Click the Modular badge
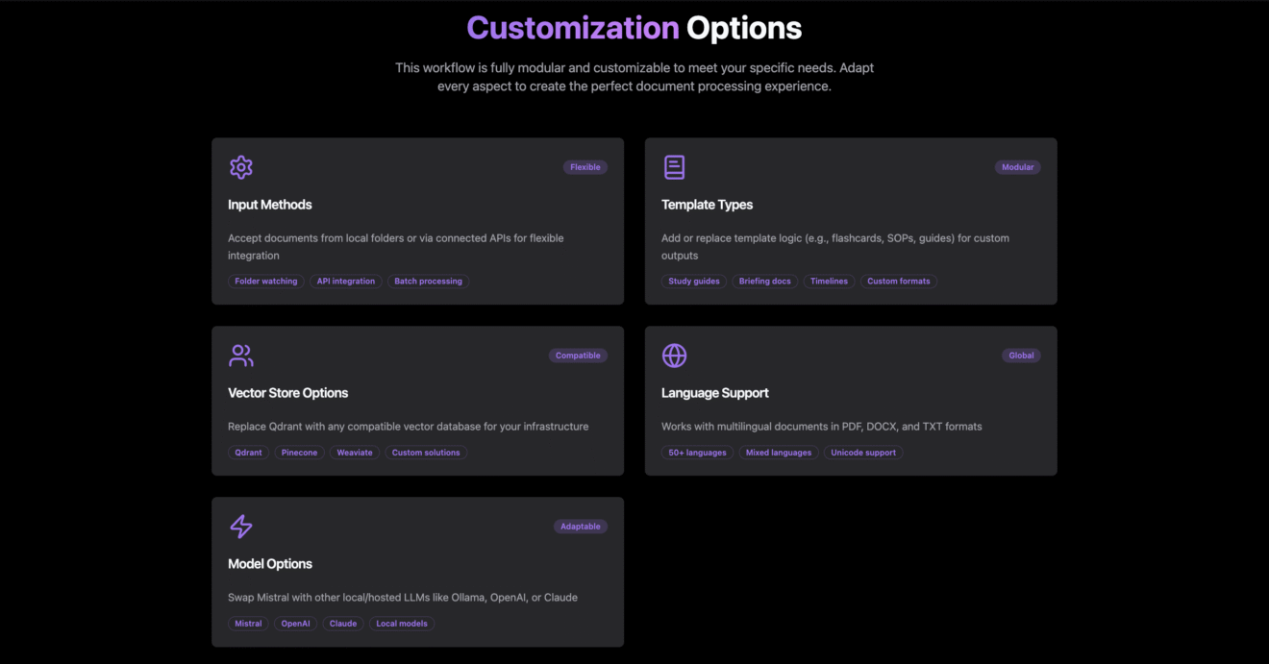Viewport: 1269px width, 664px height. [1018, 167]
